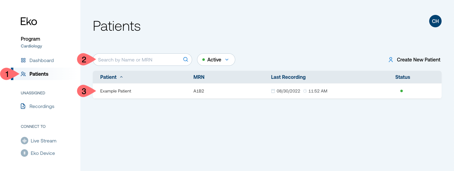The image size is (454, 171).
Task: Click the Eko logo
Action: click(x=29, y=21)
